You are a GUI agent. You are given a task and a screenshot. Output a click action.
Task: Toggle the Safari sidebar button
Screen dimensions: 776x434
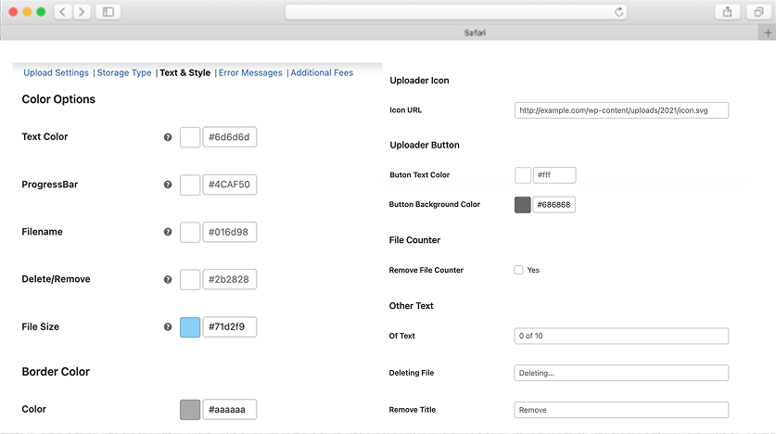point(108,12)
